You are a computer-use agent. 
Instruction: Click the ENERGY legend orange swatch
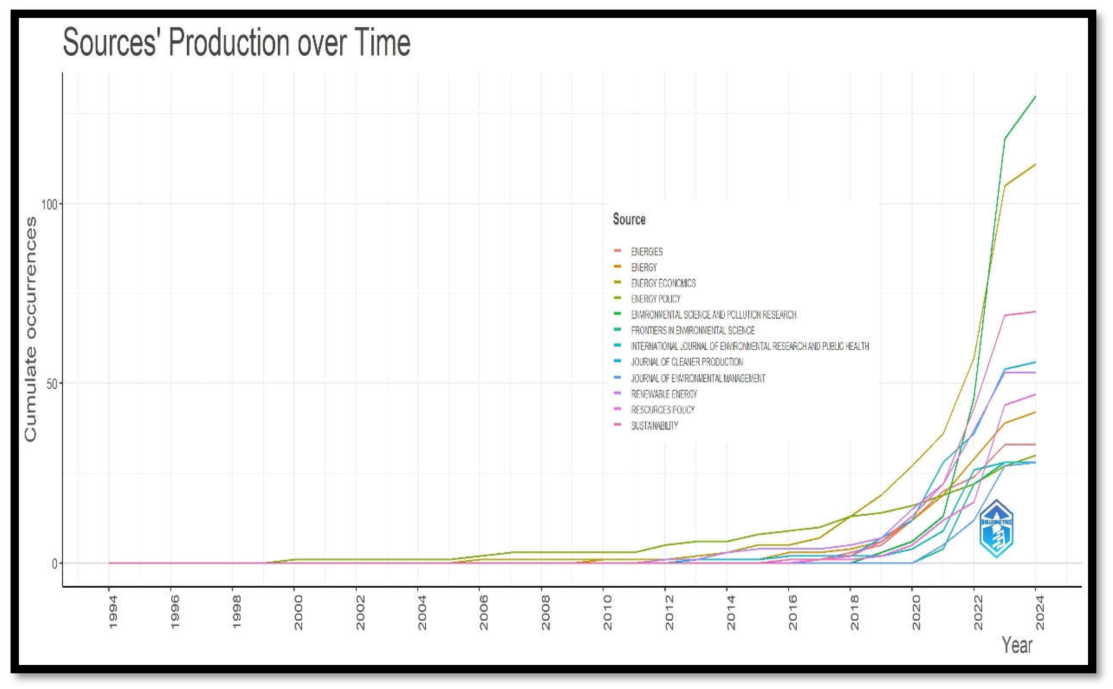[617, 267]
